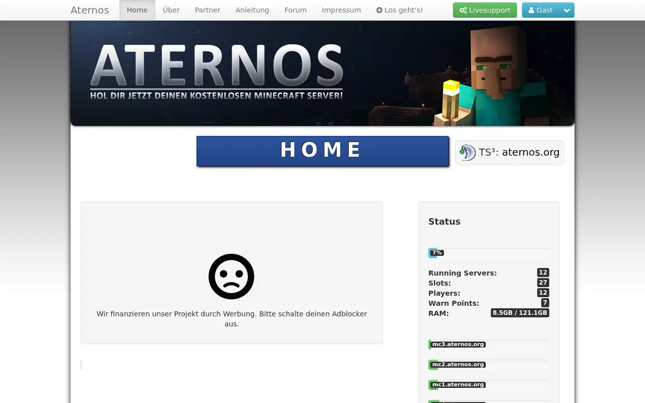Click the mc2.aternos.org status bar
The image size is (645, 403).
click(489, 365)
